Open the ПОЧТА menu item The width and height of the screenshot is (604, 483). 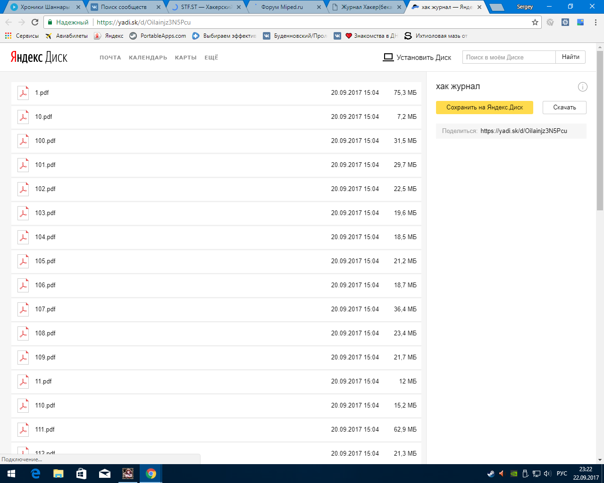110,58
